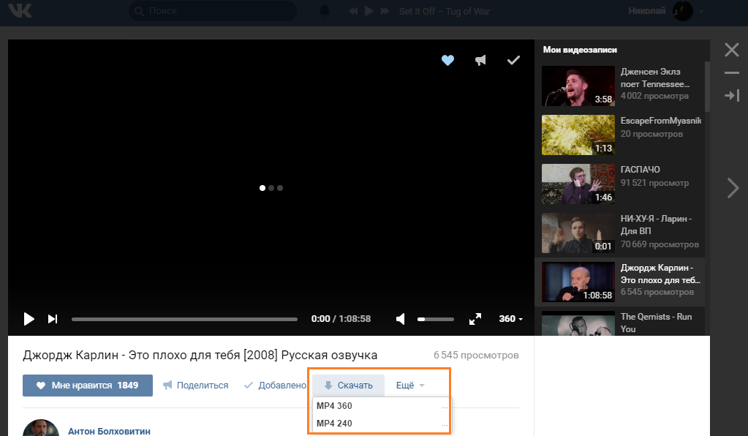Play header audio track

pyautogui.click(x=369, y=11)
